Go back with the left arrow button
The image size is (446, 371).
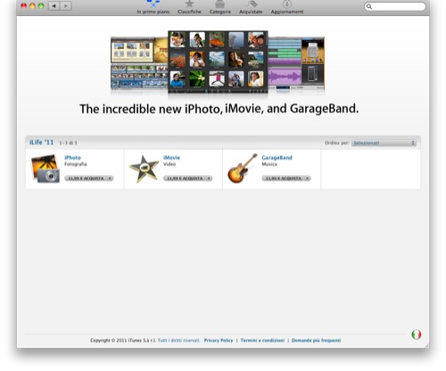pyautogui.click(x=54, y=5)
